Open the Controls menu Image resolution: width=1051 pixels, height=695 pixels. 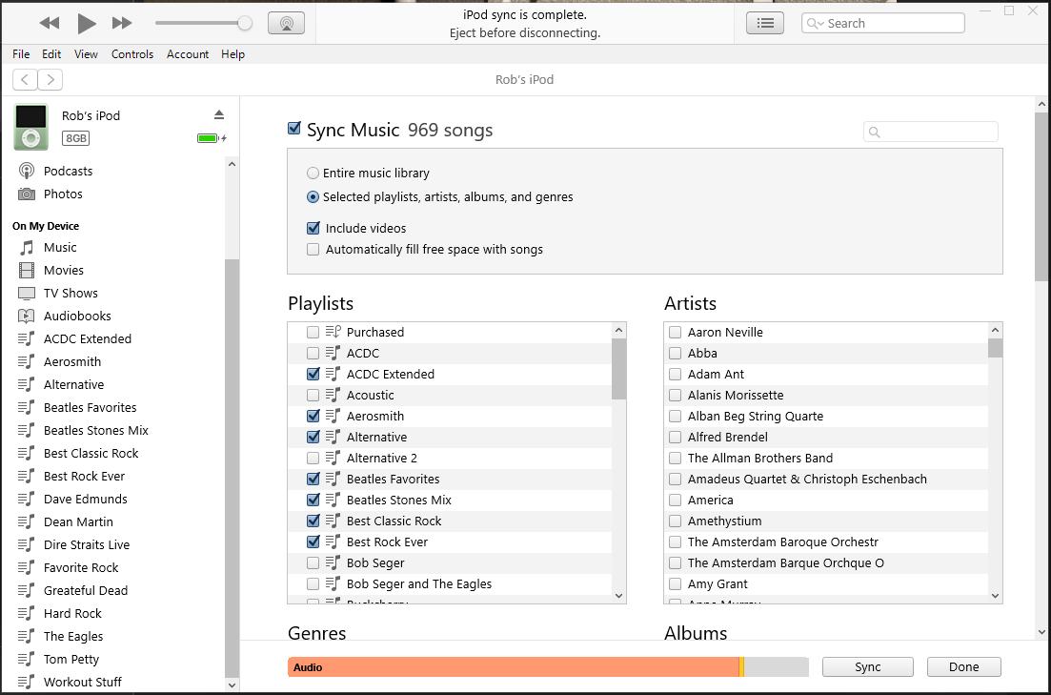click(132, 54)
